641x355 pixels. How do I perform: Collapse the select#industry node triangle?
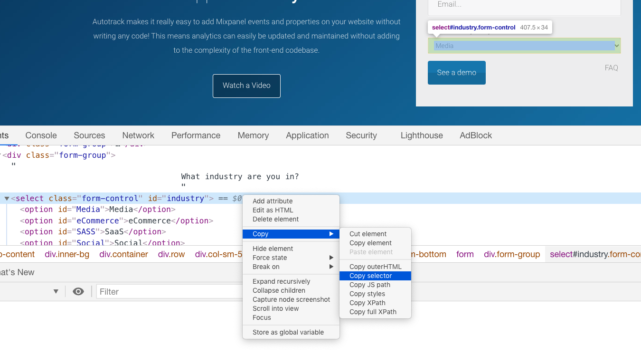pyautogui.click(x=7, y=199)
